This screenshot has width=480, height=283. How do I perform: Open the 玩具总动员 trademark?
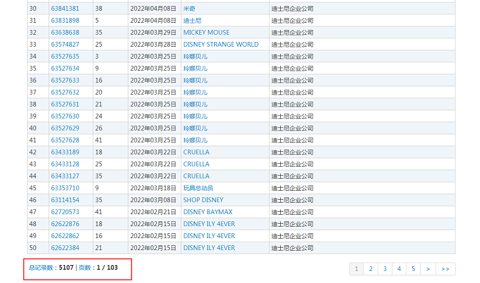(x=198, y=188)
